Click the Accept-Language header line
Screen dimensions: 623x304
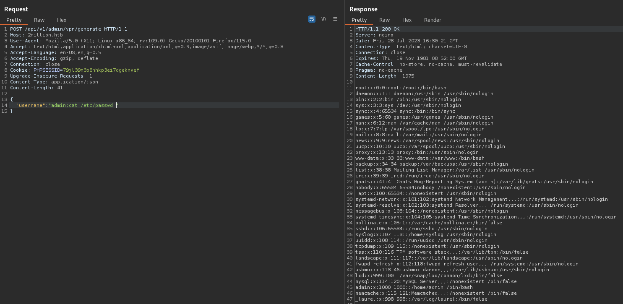[x=55, y=52]
